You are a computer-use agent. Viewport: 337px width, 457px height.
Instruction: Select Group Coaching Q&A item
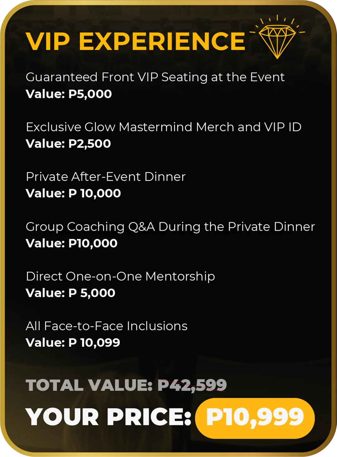coord(170,227)
